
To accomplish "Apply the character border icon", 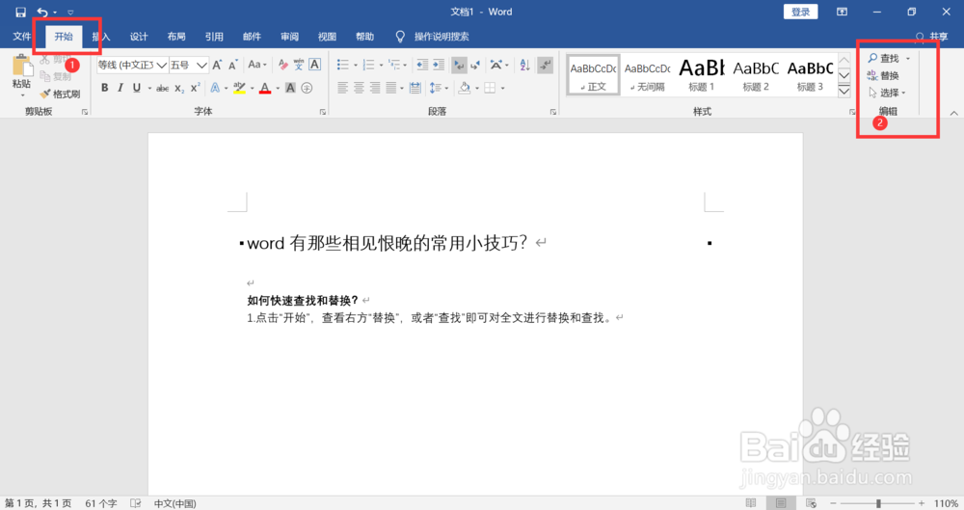I will 315,65.
